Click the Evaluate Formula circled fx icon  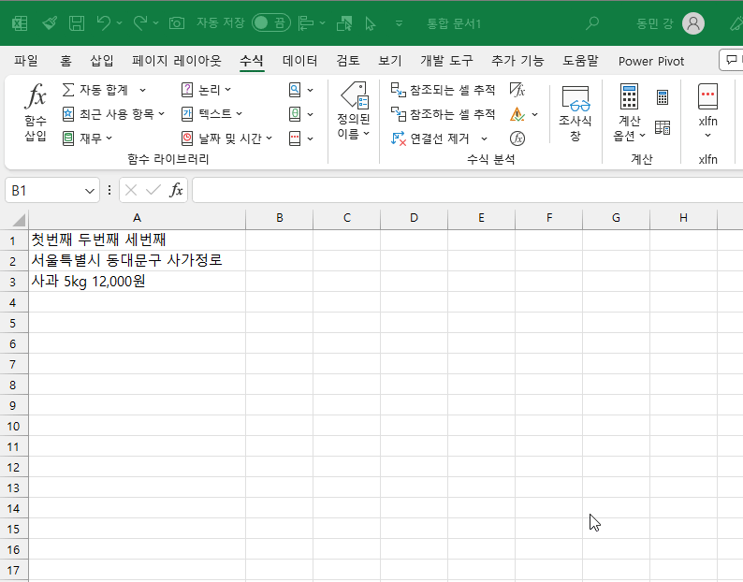517,138
